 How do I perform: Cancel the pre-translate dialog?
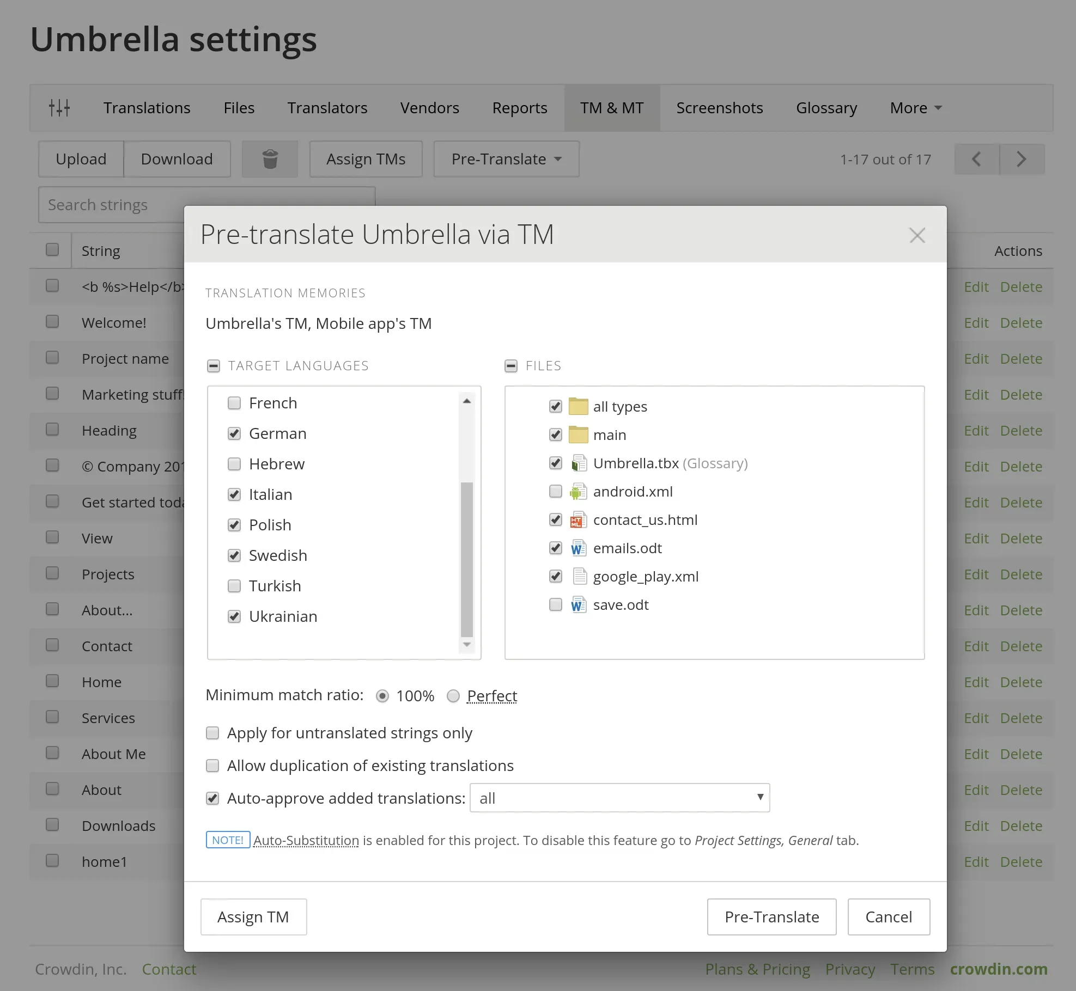point(889,917)
